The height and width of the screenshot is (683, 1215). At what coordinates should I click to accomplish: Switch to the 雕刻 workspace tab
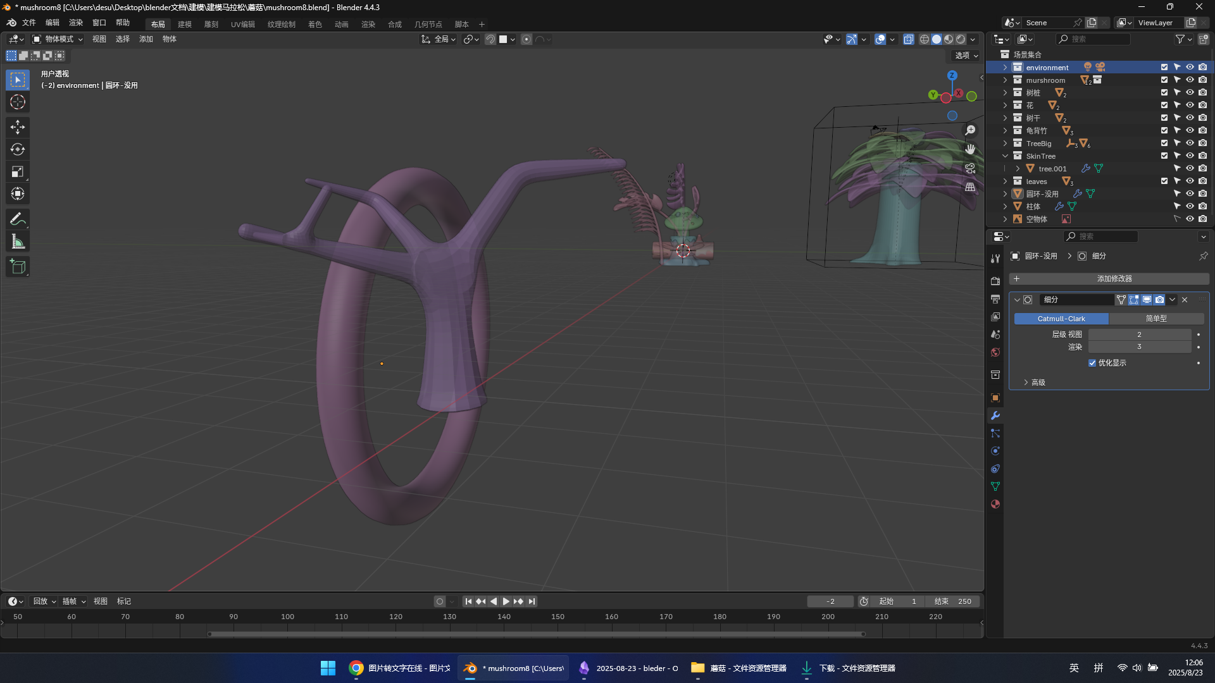pos(211,24)
